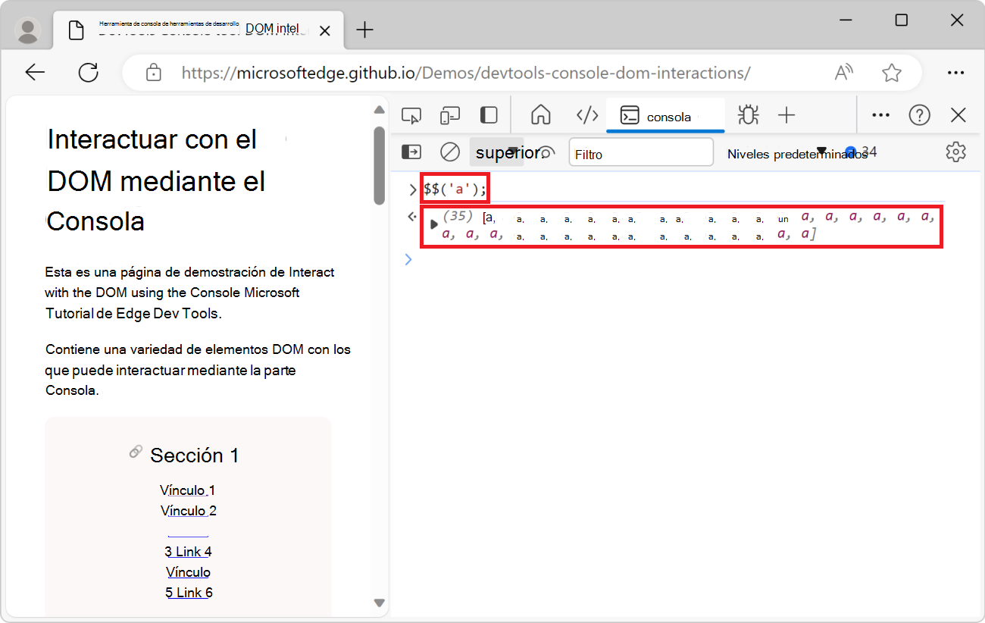Open the 'Vínculo 1' link
This screenshot has width=985, height=623.
click(x=188, y=490)
